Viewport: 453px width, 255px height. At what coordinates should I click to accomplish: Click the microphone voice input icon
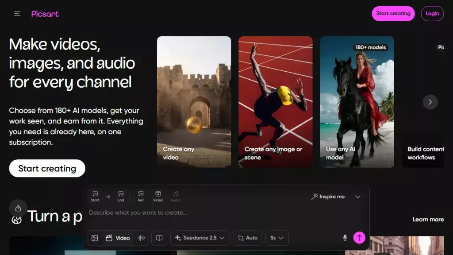pyautogui.click(x=345, y=238)
